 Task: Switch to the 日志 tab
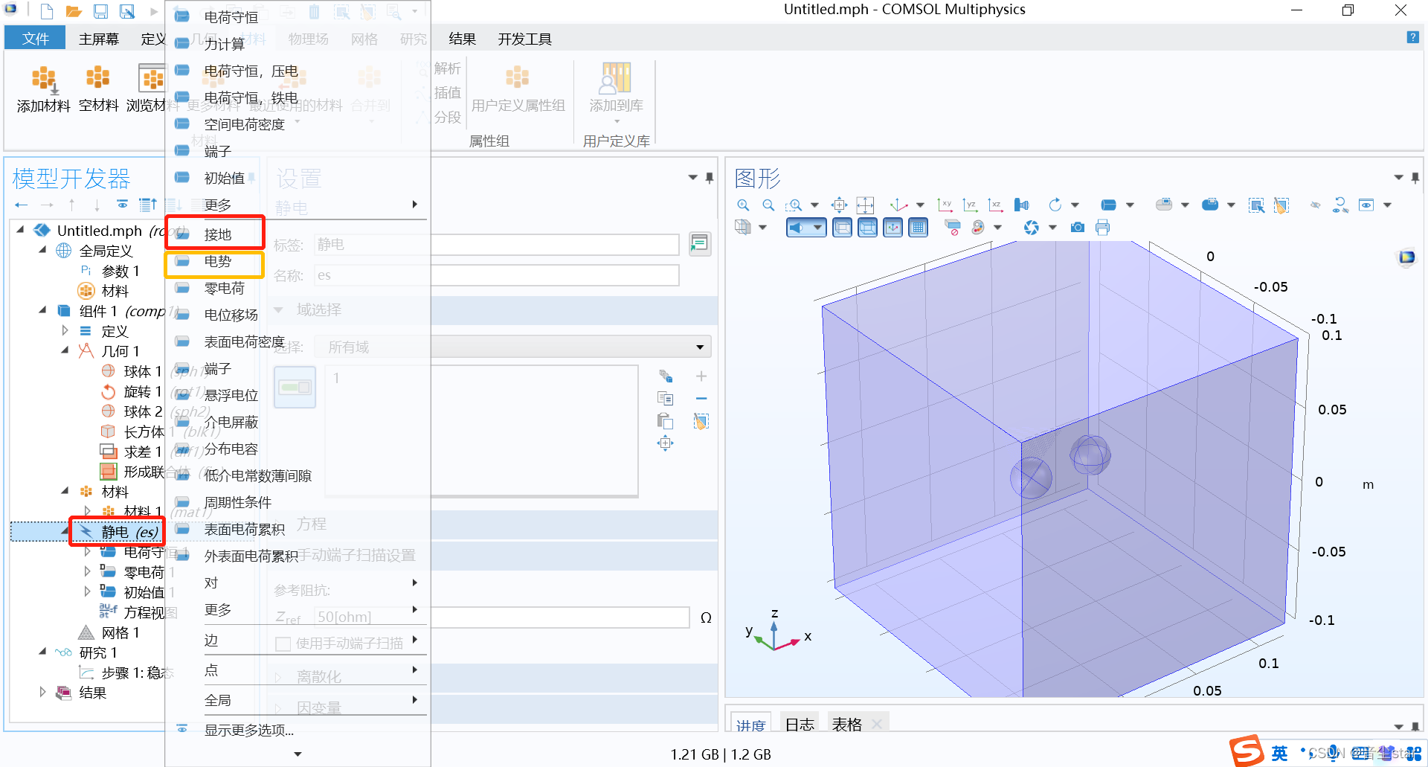point(800,724)
